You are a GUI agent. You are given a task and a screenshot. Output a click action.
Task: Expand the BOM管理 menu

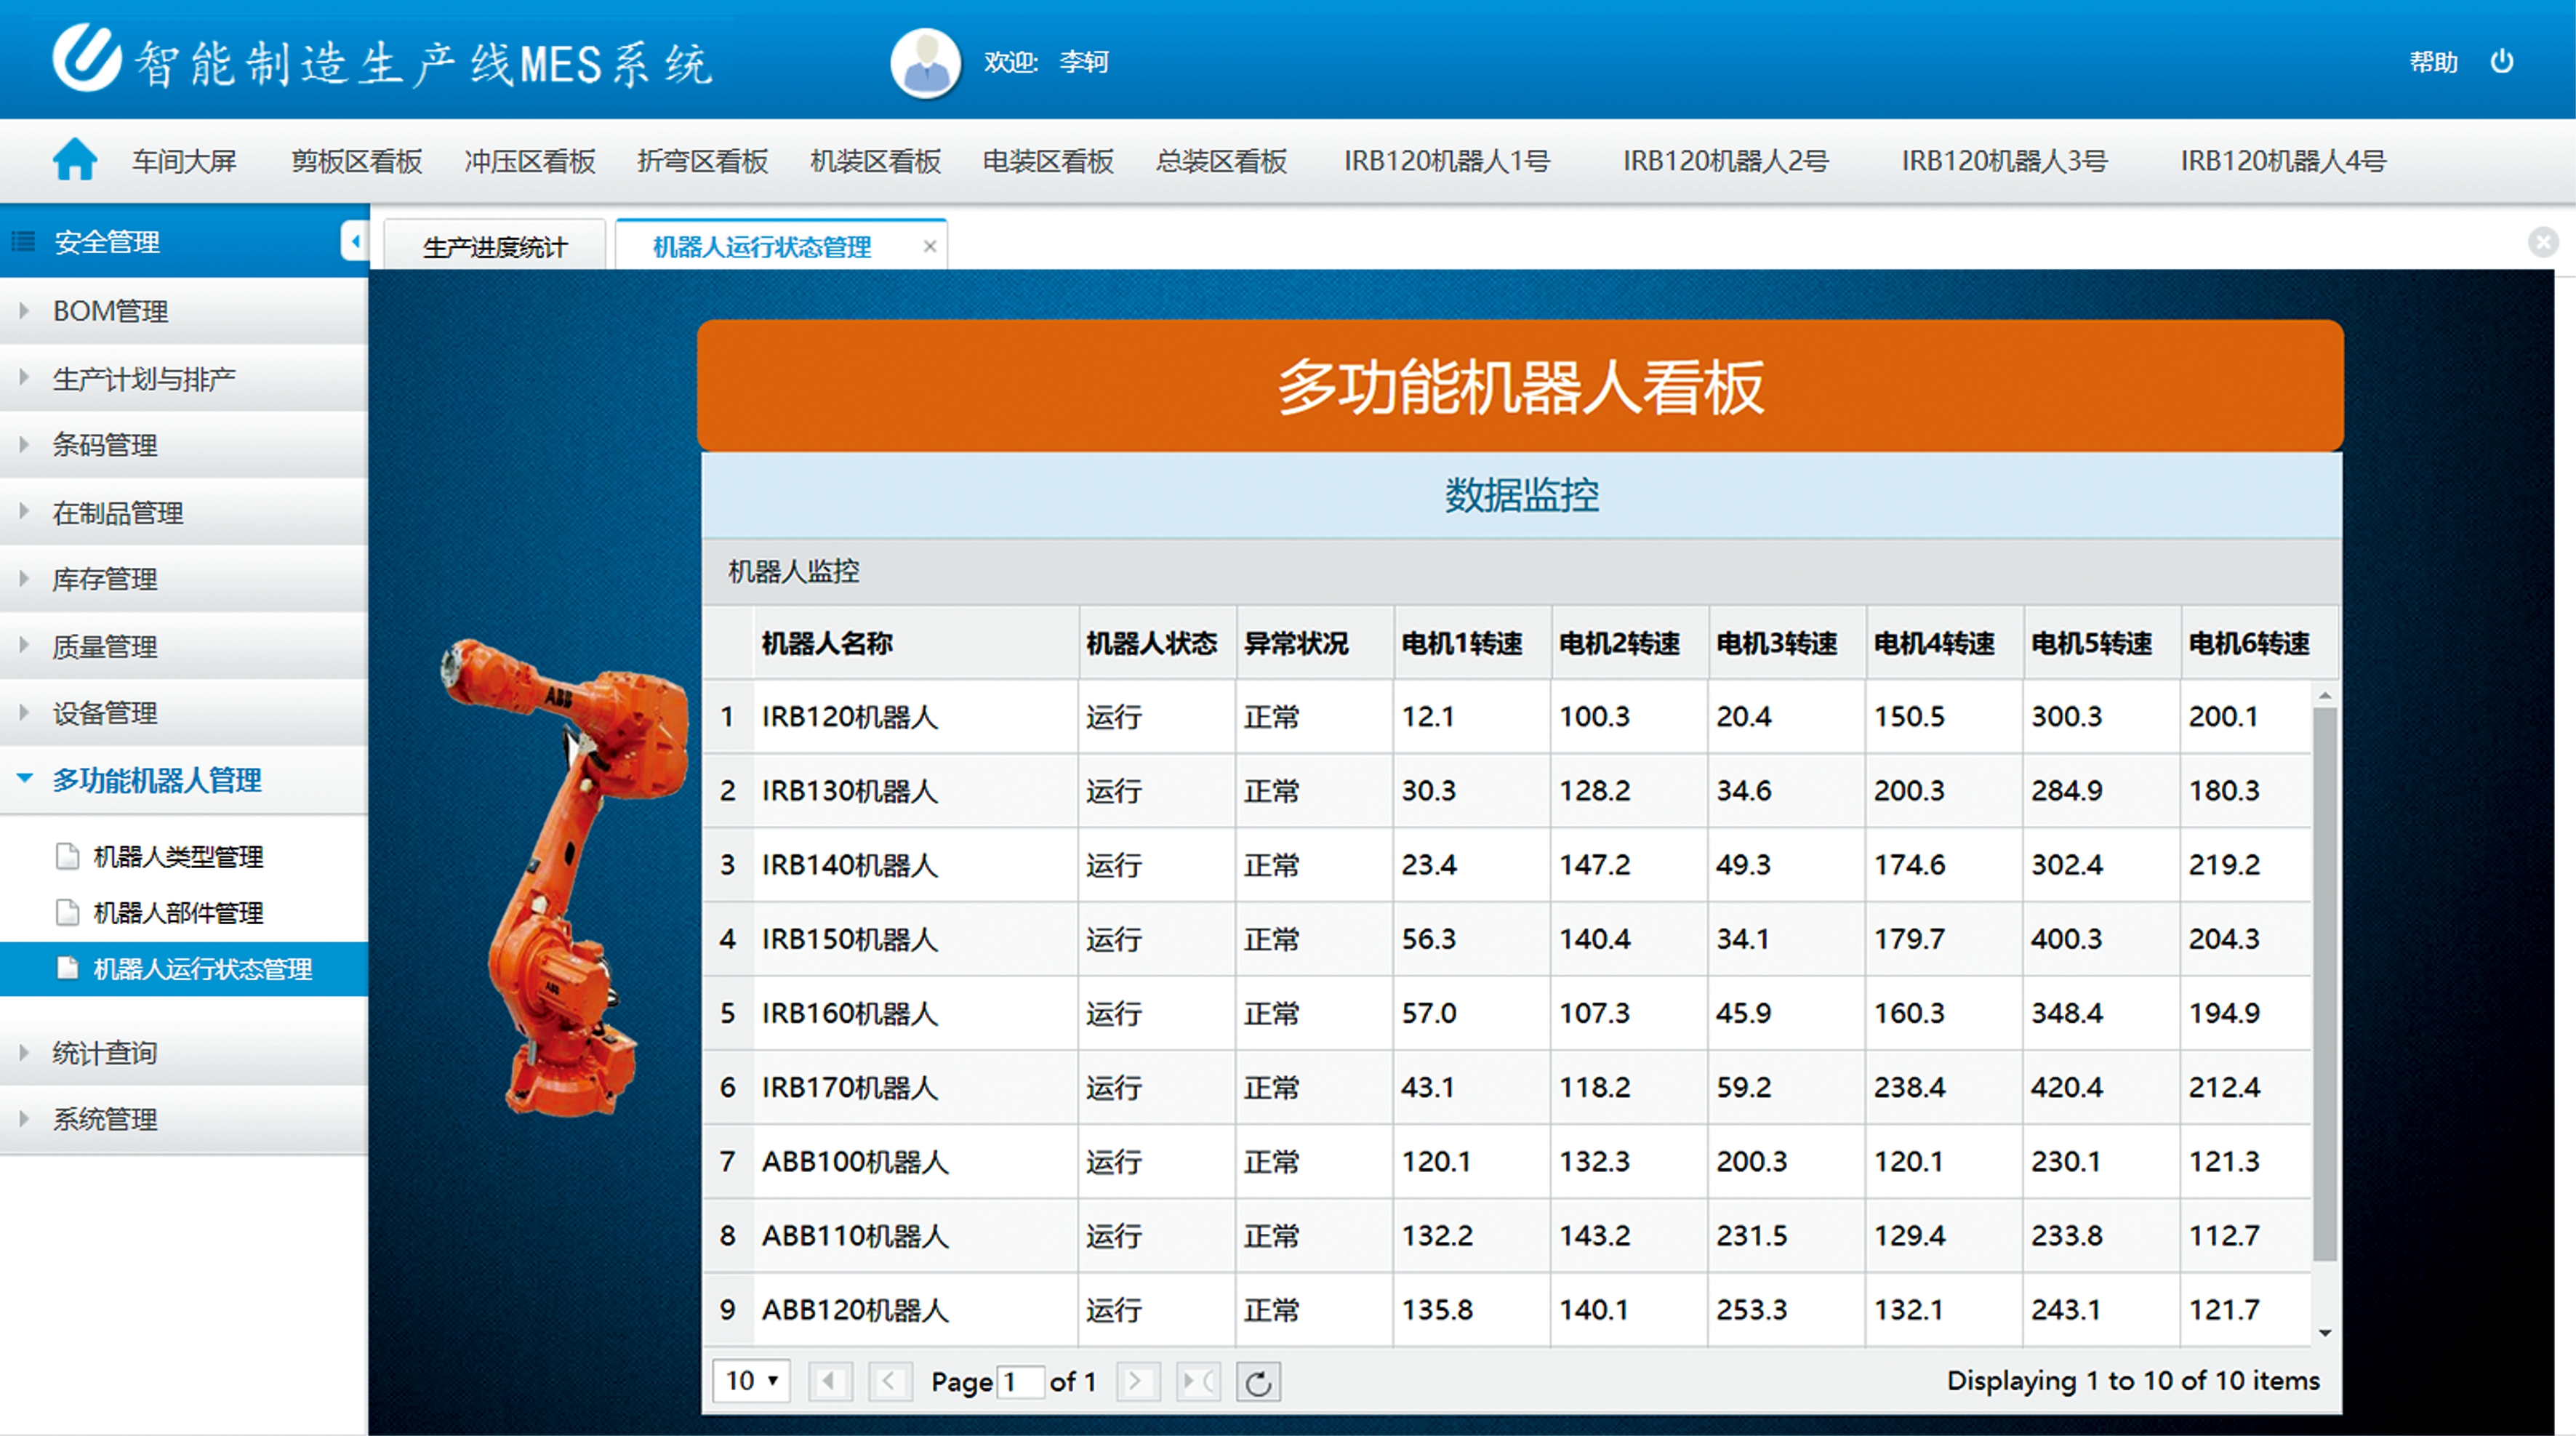pos(184,311)
